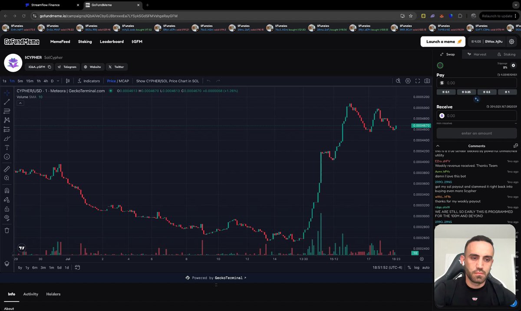Toggle lock all drawings

coord(7,209)
